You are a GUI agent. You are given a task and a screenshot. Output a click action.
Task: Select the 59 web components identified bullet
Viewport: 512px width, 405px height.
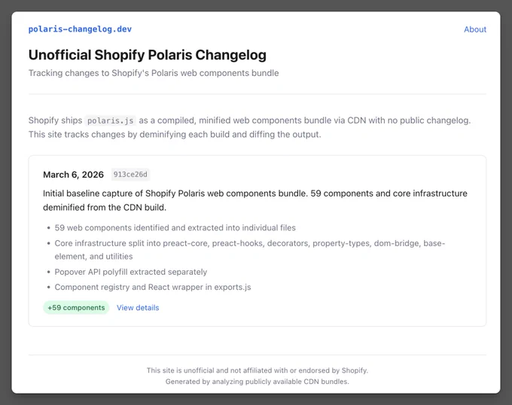coord(175,228)
